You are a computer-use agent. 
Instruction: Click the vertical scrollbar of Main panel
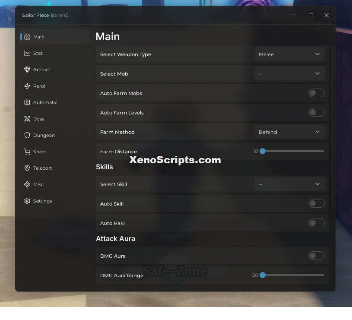(x=332, y=127)
